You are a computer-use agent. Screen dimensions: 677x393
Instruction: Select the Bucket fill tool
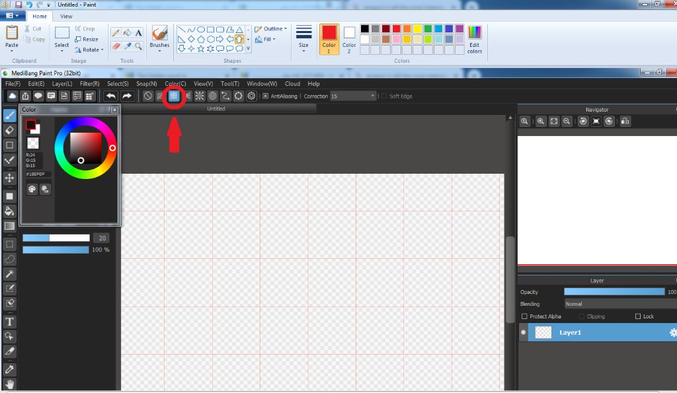click(9, 211)
